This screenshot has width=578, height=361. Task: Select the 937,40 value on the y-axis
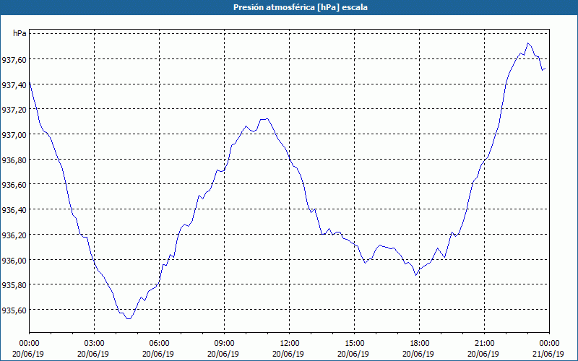point(14,85)
